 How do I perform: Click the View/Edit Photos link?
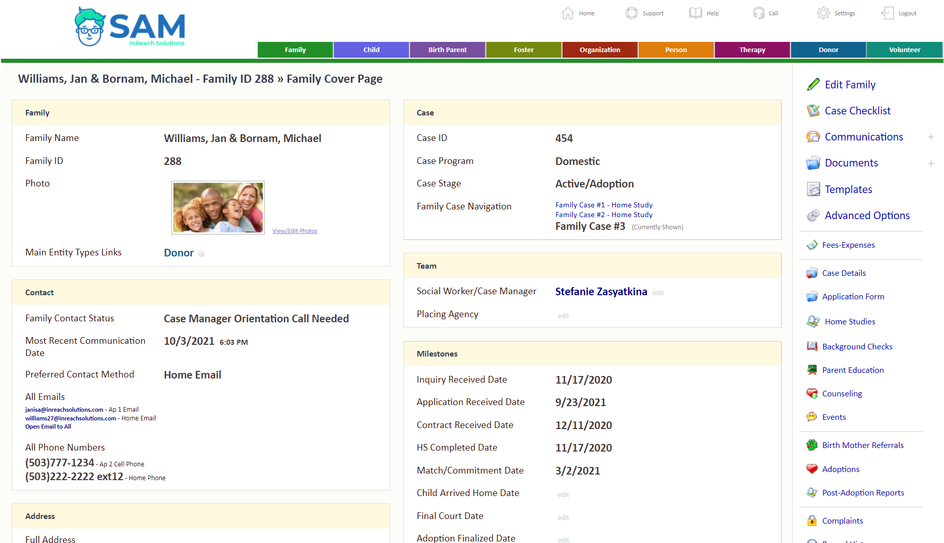pos(295,231)
